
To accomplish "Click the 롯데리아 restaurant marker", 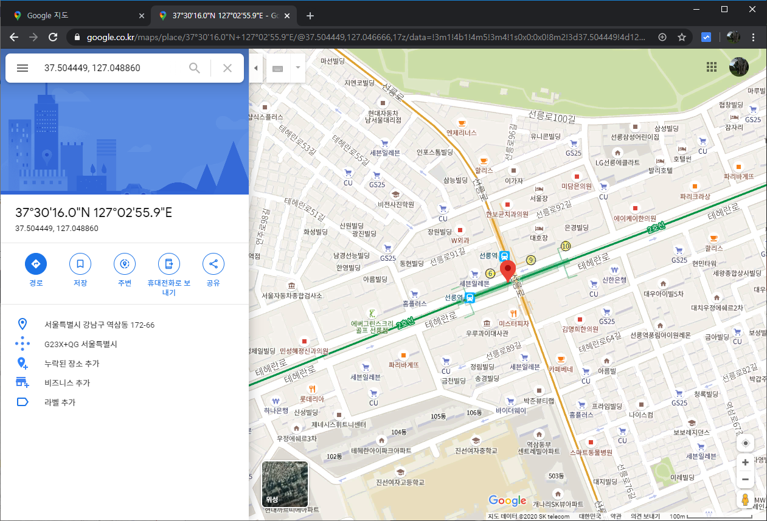I will [312, 388].
